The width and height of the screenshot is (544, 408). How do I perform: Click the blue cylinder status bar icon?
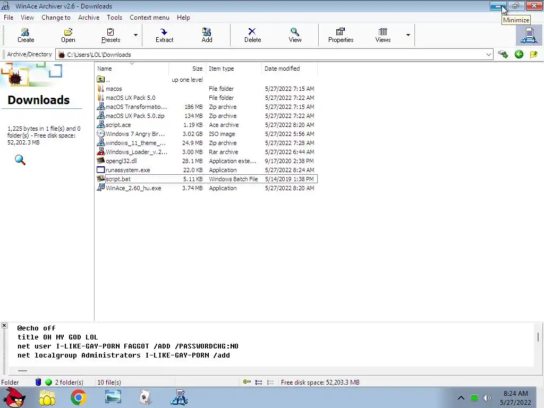[x=38, y=382]
